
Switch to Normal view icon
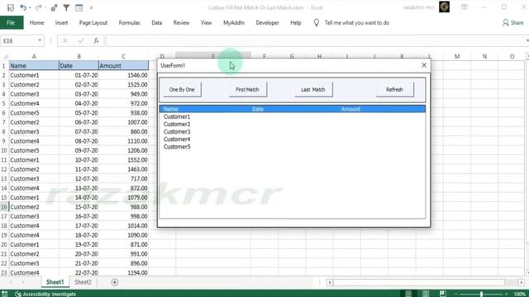click(x=408, y=294)
